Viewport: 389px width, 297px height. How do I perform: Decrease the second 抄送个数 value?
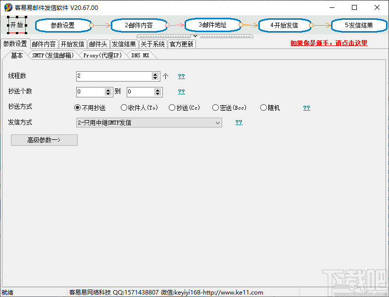pos(158,93)
